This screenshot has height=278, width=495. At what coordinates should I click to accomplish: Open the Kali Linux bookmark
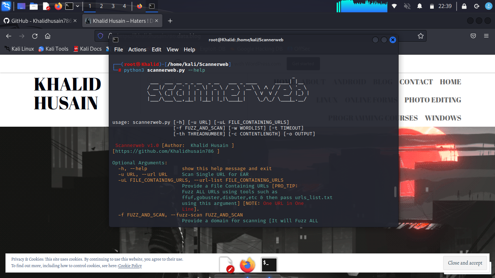point(19,49)
